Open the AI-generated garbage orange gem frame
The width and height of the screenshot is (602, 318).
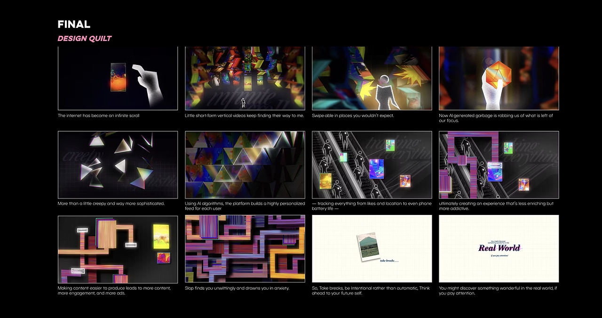[x=499, y=78]
